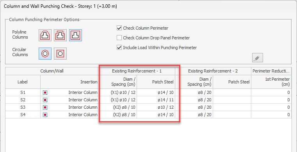The height and width of the screenshot is (152, 297).
Task: Click the Label column header
Action: click(23, 82)
